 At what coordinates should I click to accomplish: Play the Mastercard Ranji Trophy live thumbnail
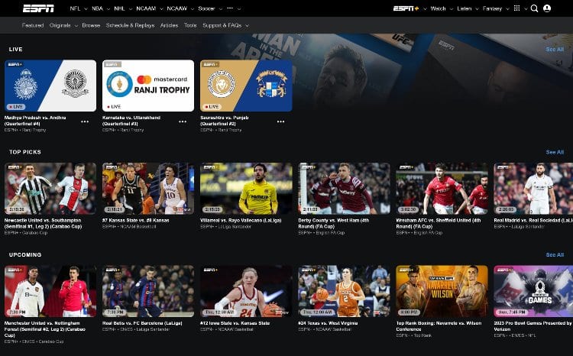point(148,86)
